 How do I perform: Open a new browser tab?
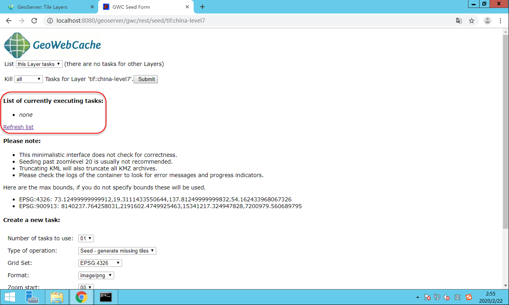202,7
